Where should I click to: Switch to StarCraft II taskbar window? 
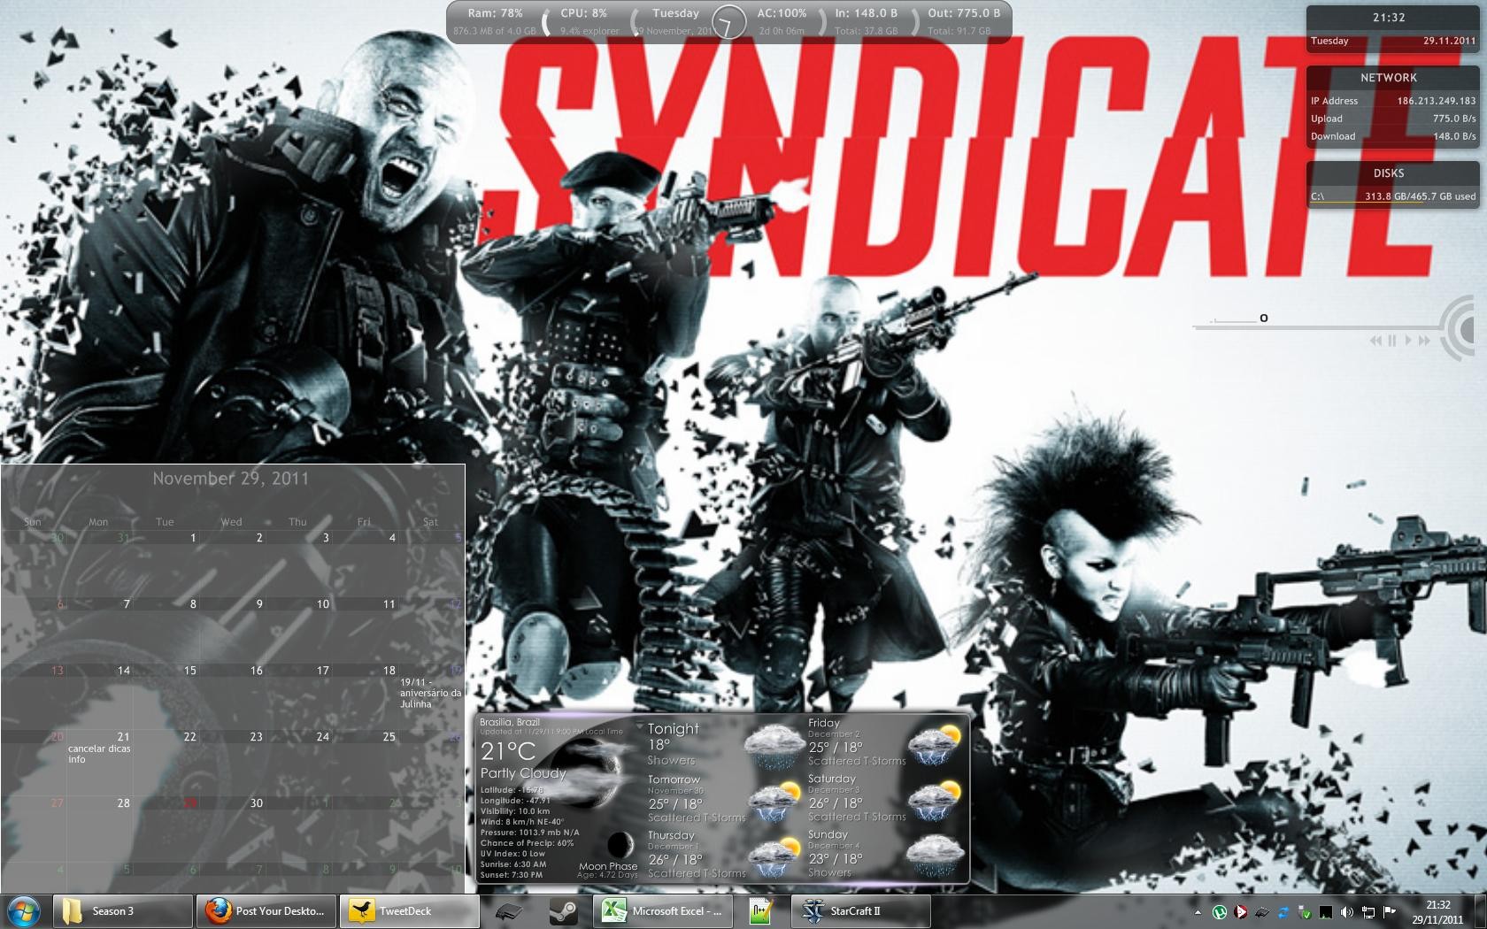(860, 911)
